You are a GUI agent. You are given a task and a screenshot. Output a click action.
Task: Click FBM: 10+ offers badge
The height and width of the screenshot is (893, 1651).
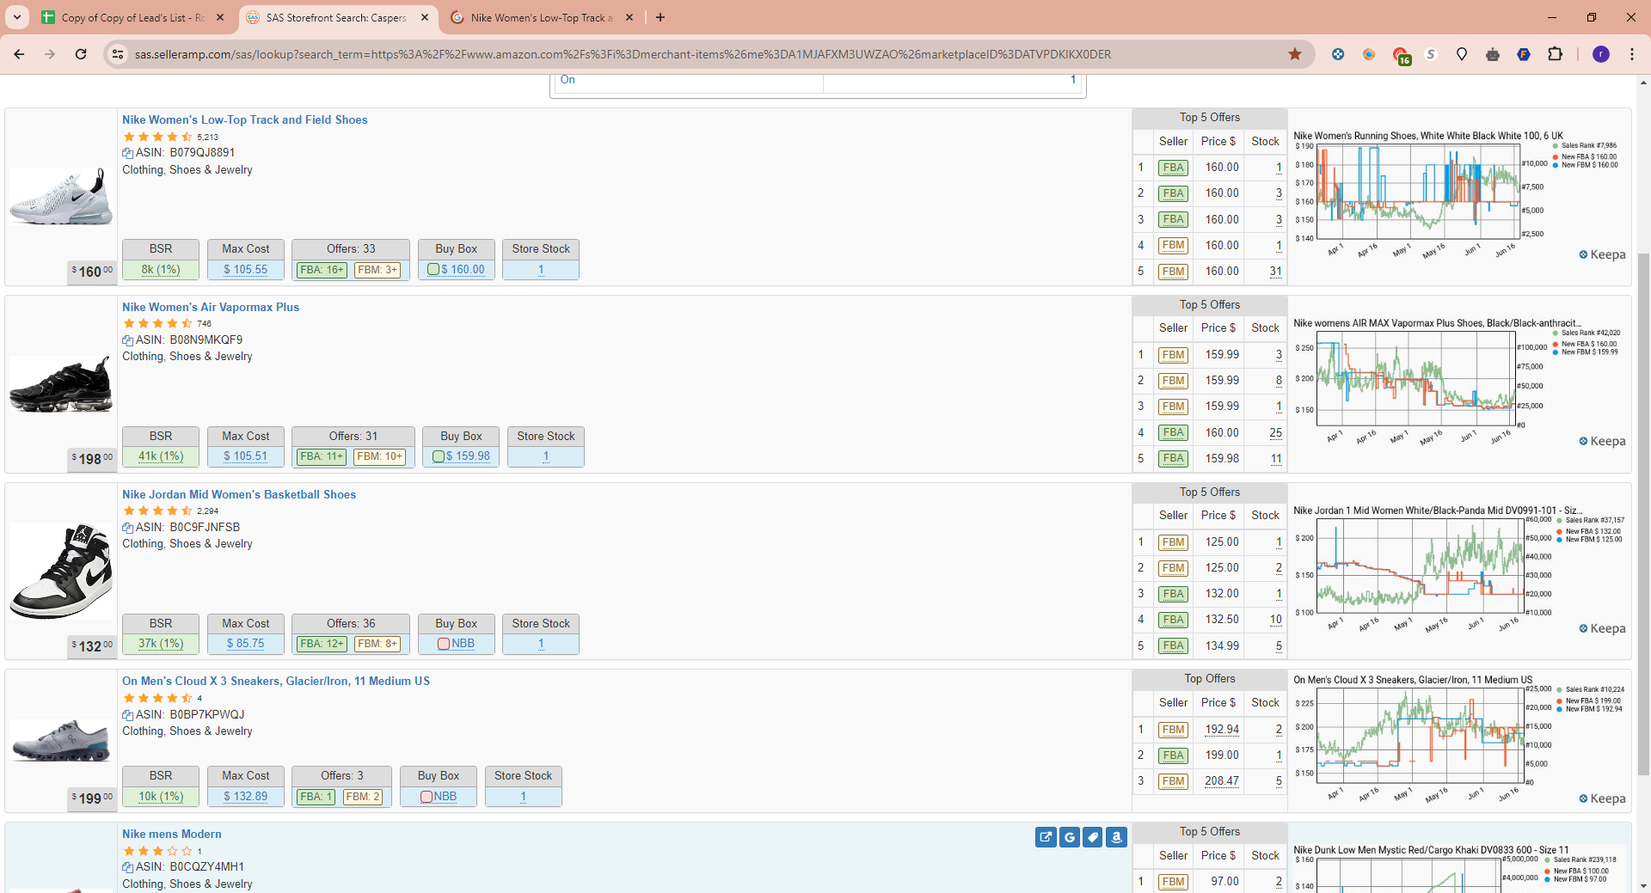pyautogui.click(x=380, y=456)
